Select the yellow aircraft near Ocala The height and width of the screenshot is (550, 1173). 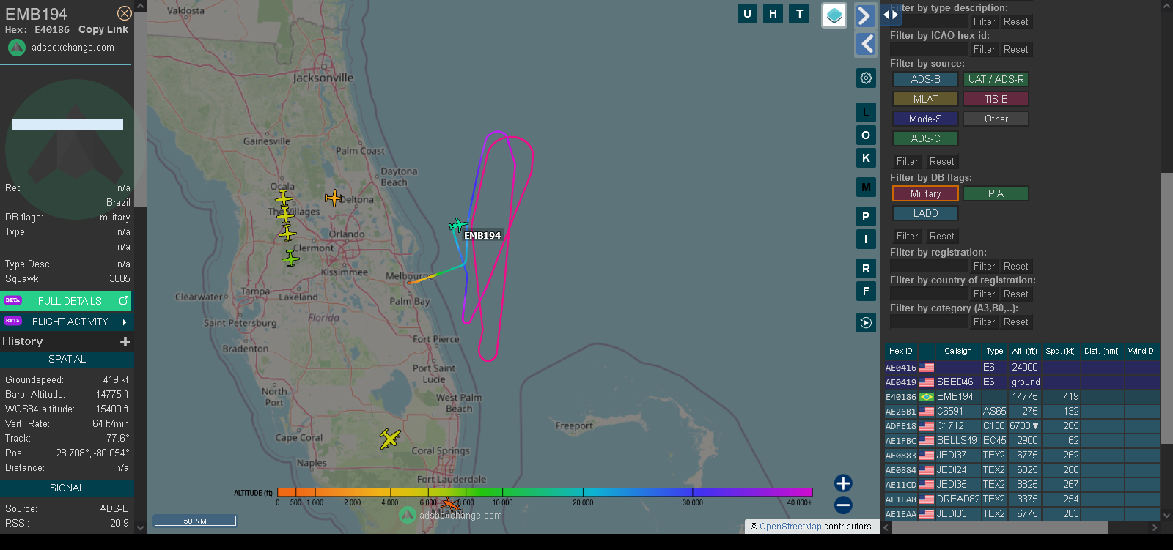pos(284,198)
